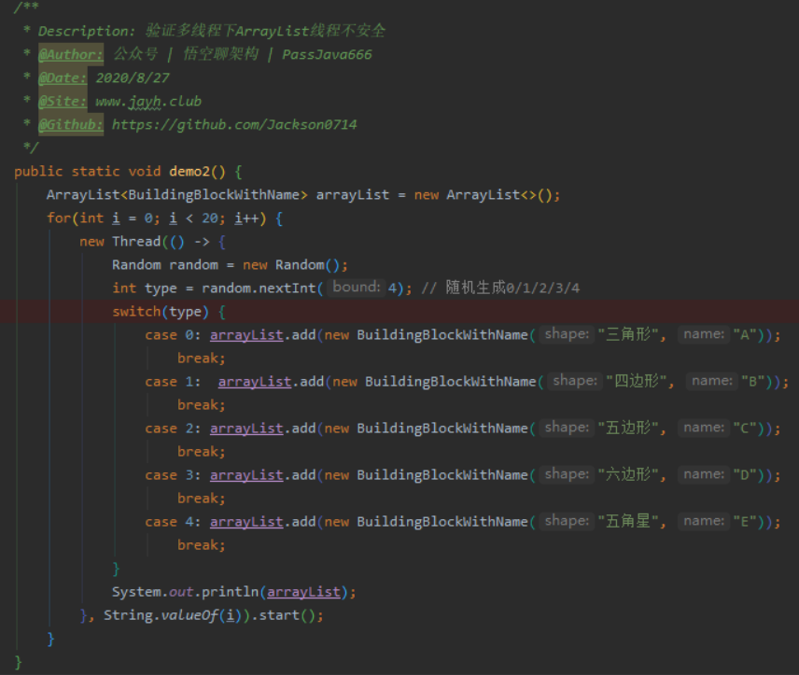Screen dimensions: 799x675
Task: Click the .start() method call
Action: [287, 615]
